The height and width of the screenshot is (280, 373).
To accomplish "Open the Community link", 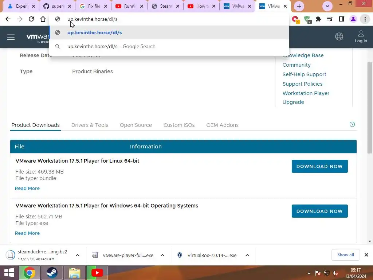I will tap(297, 65).
